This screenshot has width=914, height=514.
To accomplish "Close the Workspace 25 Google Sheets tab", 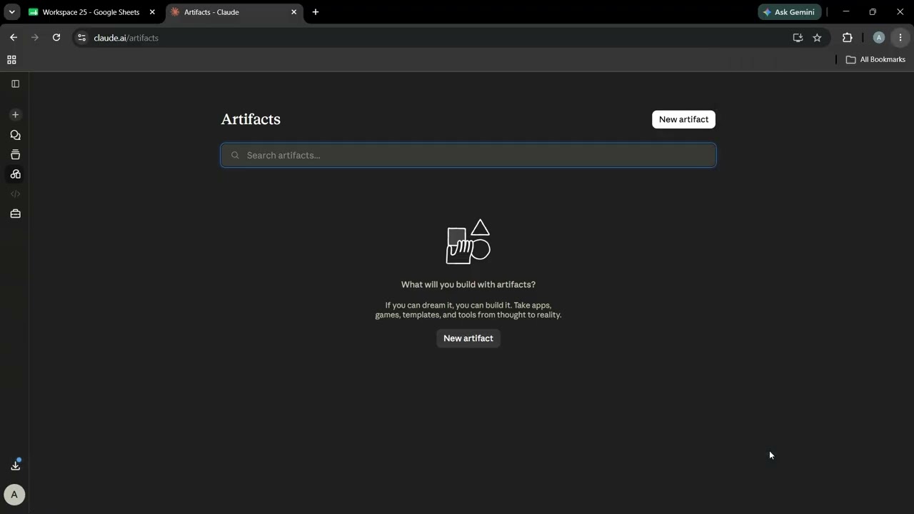I will point(152,12).
